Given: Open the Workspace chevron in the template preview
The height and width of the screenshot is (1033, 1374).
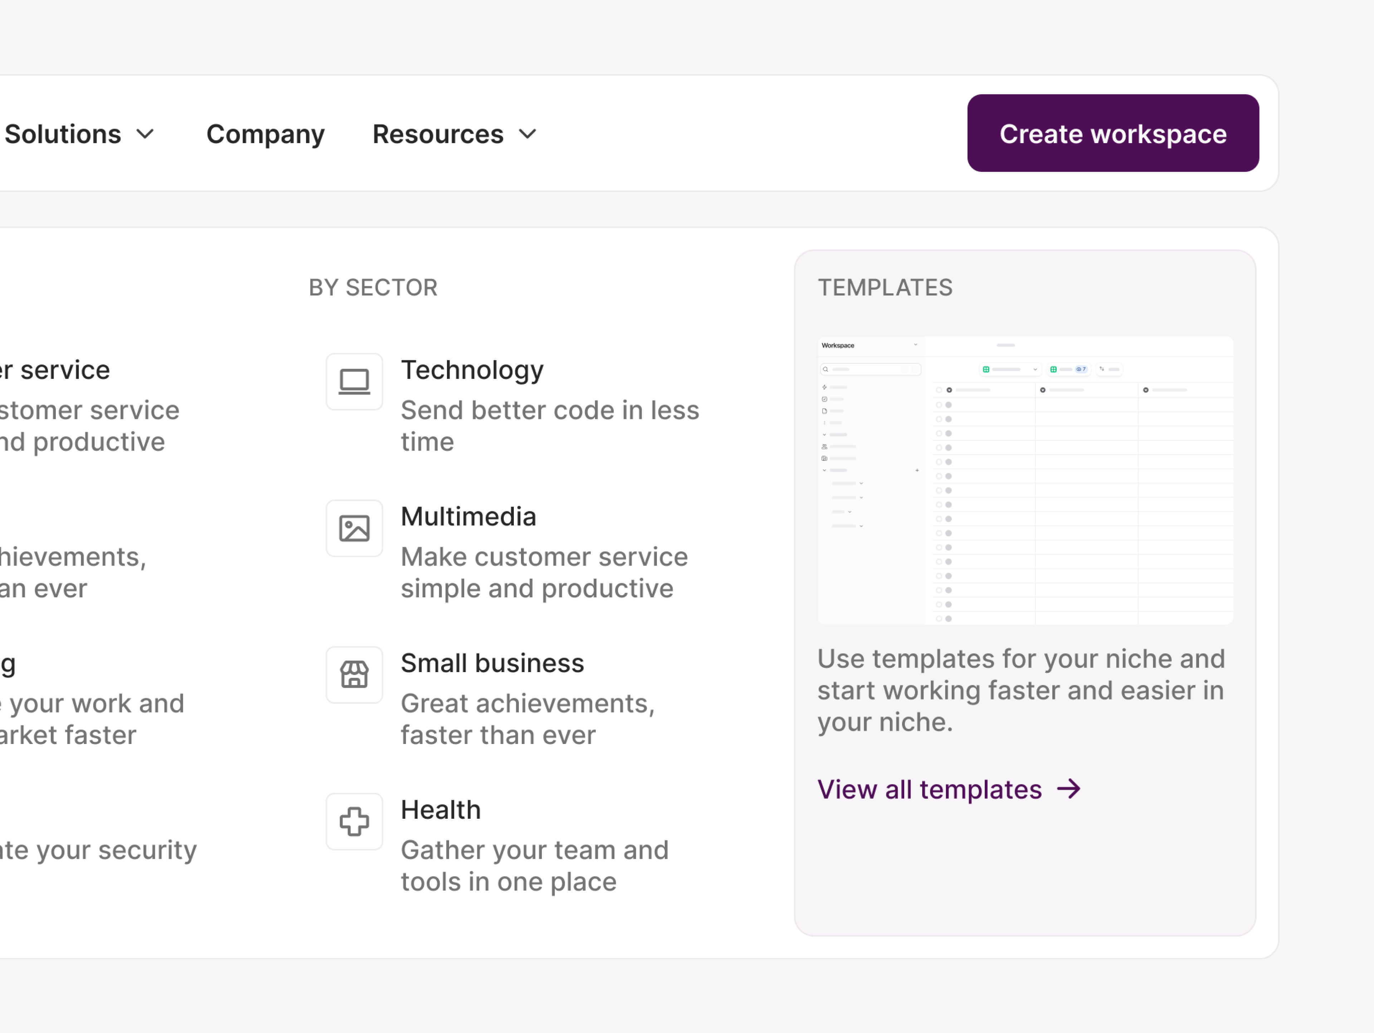Looking at the screenshot, I should [916, 344].
